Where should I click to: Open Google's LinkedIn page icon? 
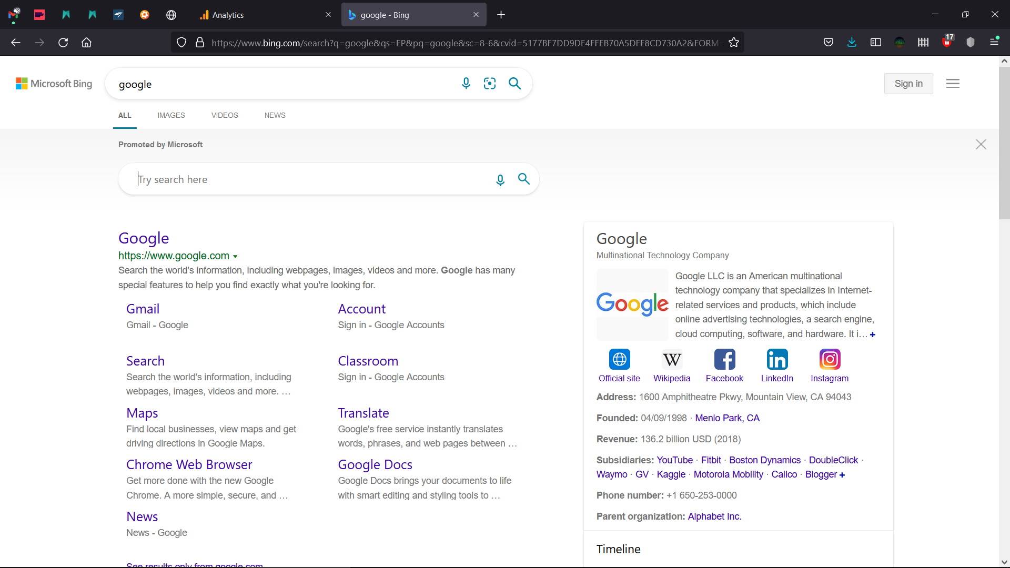[x=777, y=359]
